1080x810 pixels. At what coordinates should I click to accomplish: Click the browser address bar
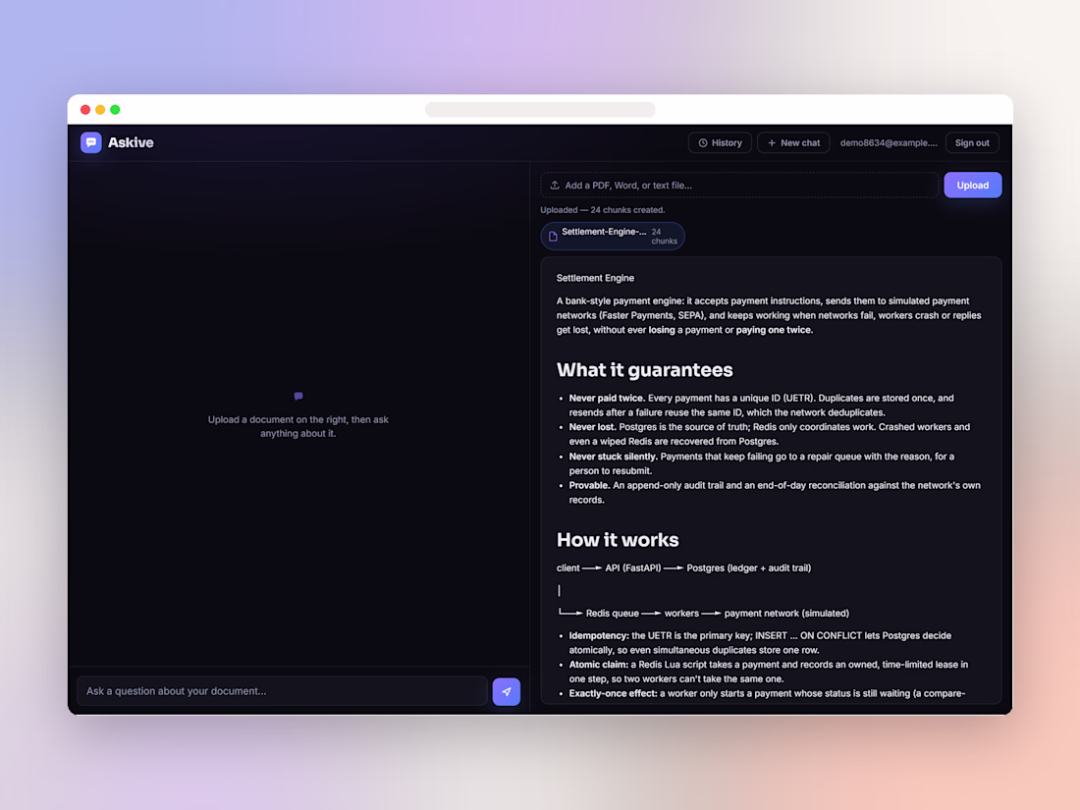click(540, 110)
